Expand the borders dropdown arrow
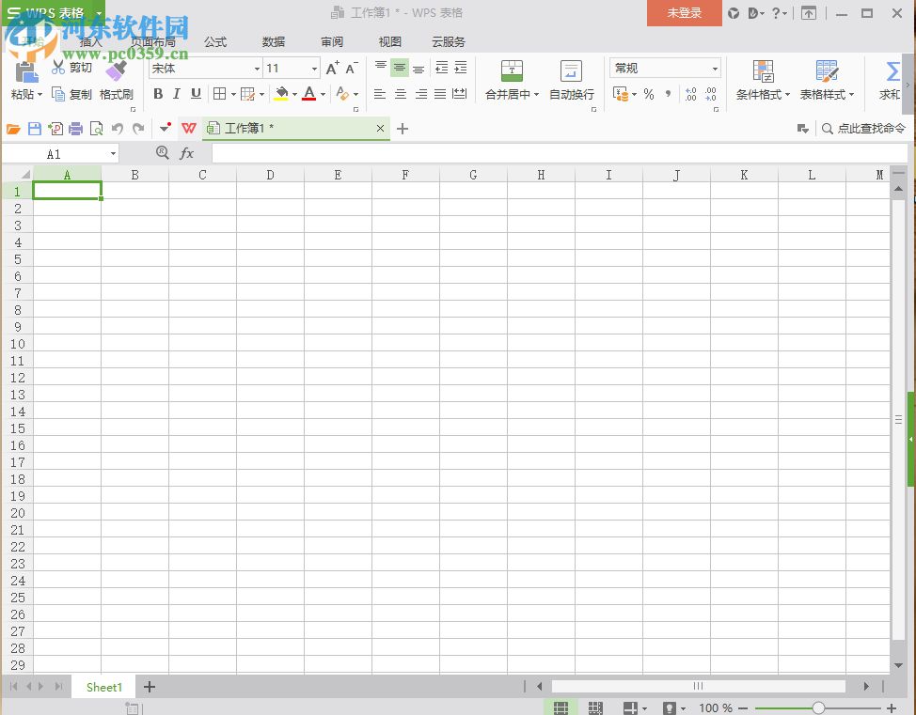 point(233,94)
